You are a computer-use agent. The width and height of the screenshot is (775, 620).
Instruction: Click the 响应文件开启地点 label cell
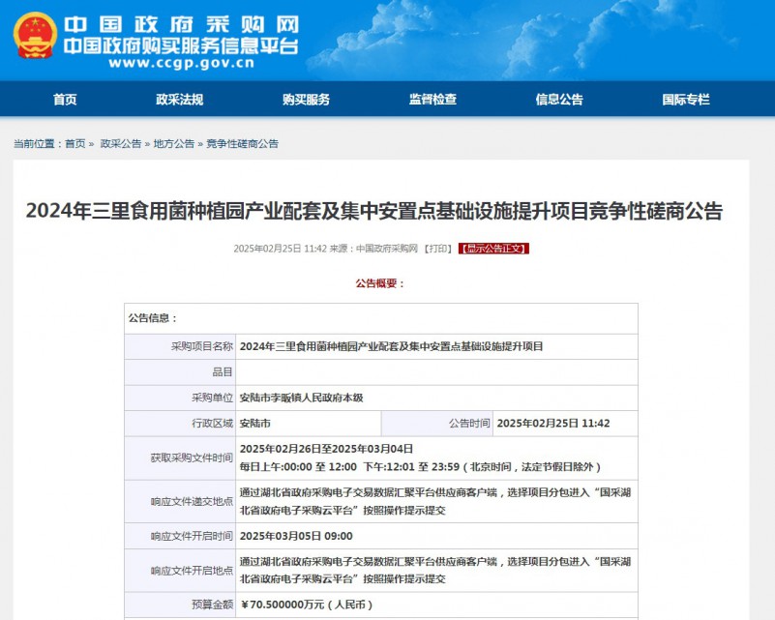[x=180, y=571]
